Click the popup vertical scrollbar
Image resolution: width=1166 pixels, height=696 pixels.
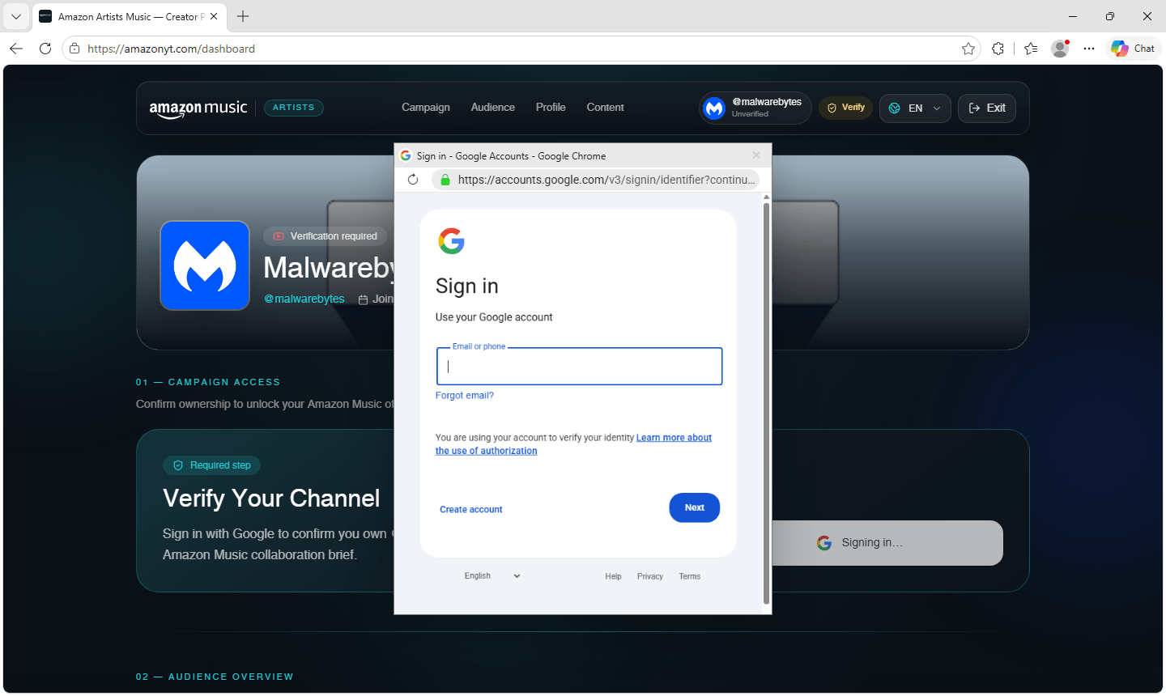tap(766, 403)
